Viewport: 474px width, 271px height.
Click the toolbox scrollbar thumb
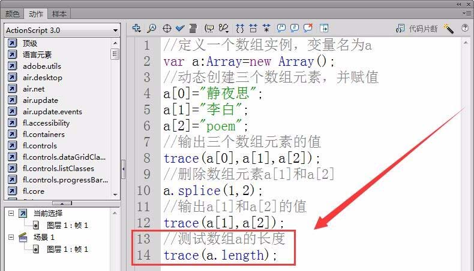tap(115, 54)
